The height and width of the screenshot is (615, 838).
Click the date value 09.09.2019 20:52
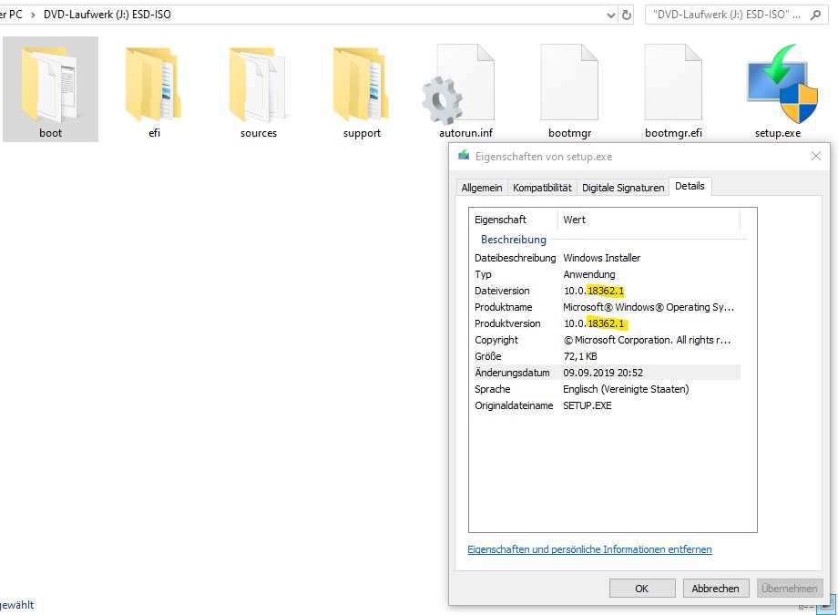(x=603, y=373)
